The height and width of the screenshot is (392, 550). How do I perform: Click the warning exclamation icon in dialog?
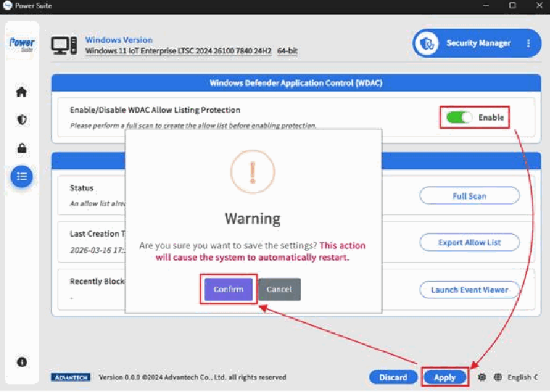252,172
